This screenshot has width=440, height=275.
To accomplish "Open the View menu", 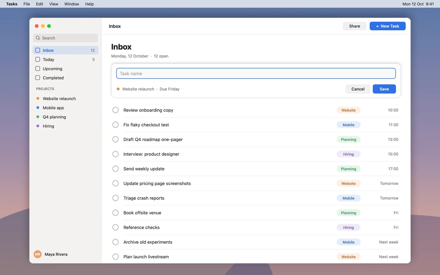I will [54, 4].
